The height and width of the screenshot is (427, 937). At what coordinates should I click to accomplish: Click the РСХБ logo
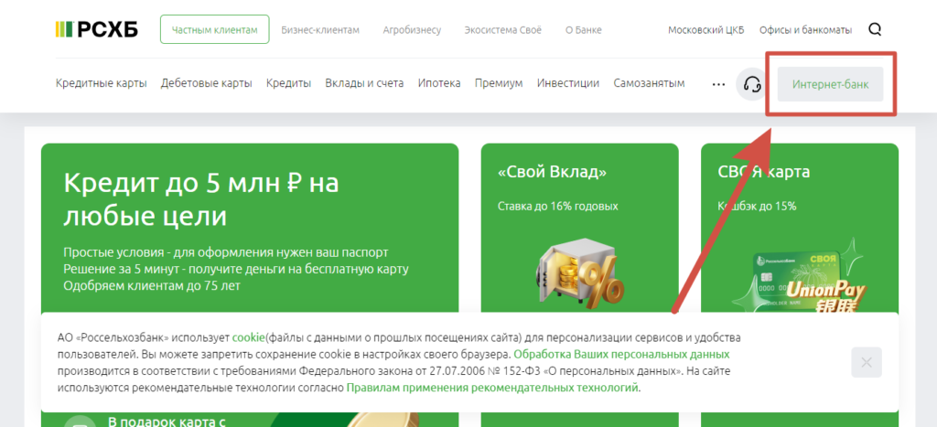click(96, 29)
